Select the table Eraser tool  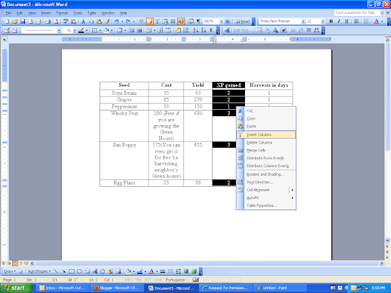point(15,31)
